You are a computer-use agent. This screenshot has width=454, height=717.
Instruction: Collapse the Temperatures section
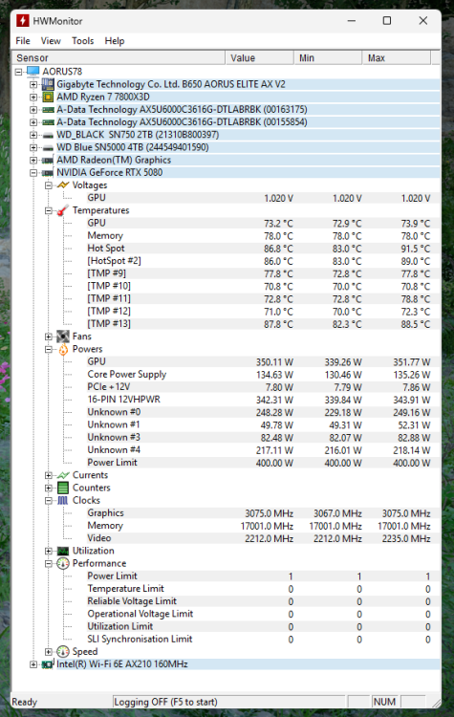tap(49, 211)
